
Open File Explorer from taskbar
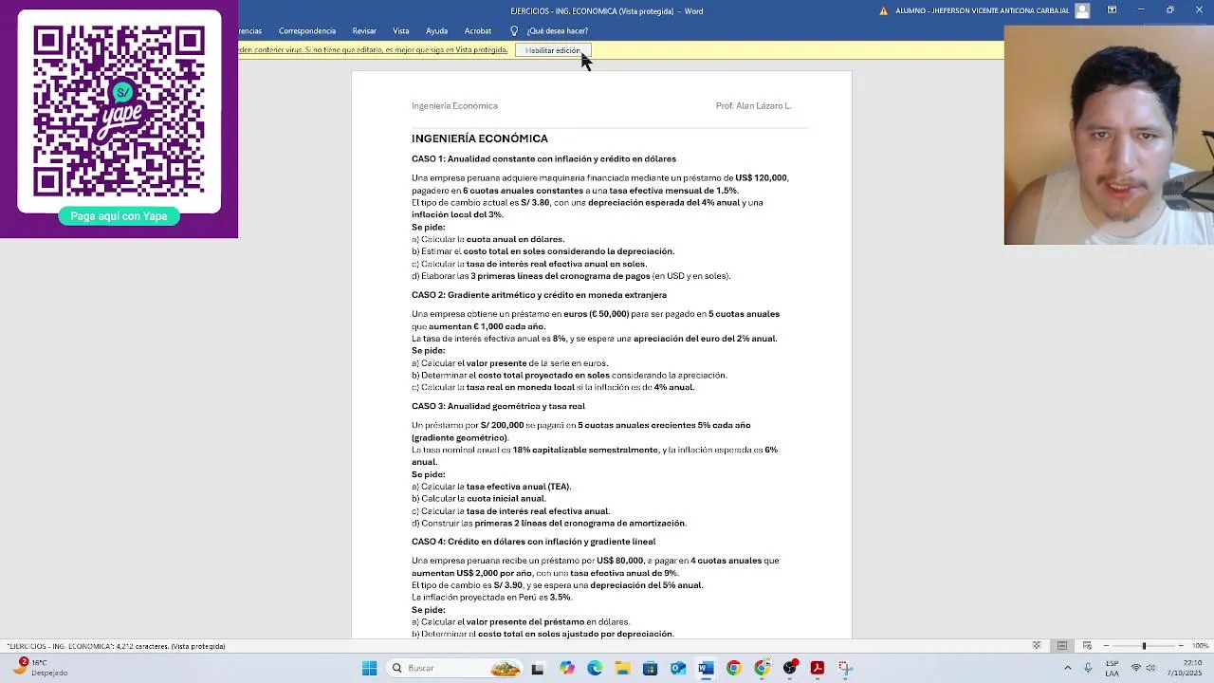click(622, 668)
